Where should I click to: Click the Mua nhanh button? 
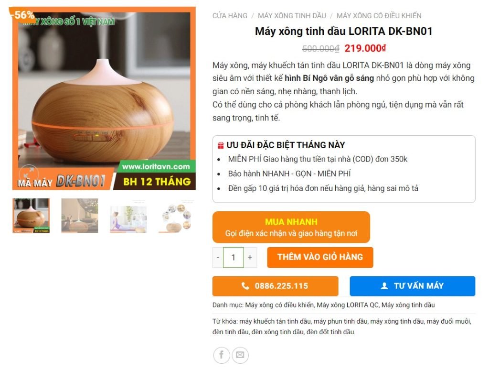tap(291, 227)
